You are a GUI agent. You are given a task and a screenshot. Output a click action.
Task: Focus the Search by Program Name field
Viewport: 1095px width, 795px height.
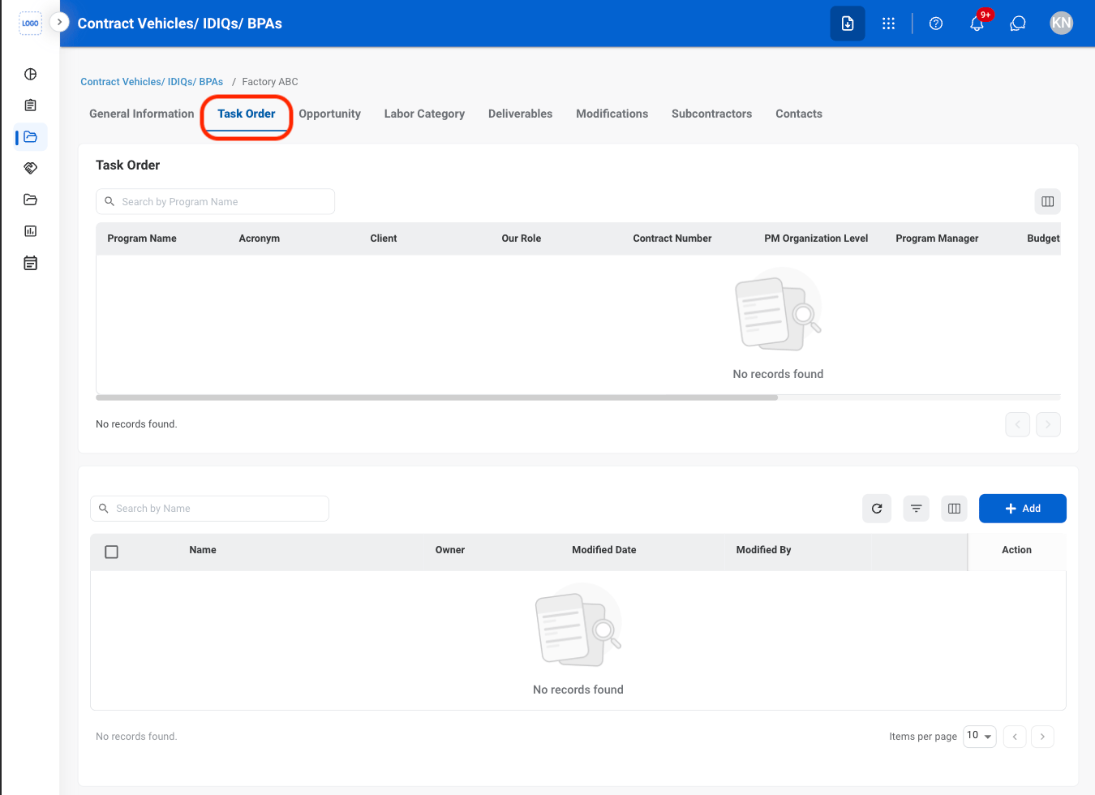pos(215,202)
